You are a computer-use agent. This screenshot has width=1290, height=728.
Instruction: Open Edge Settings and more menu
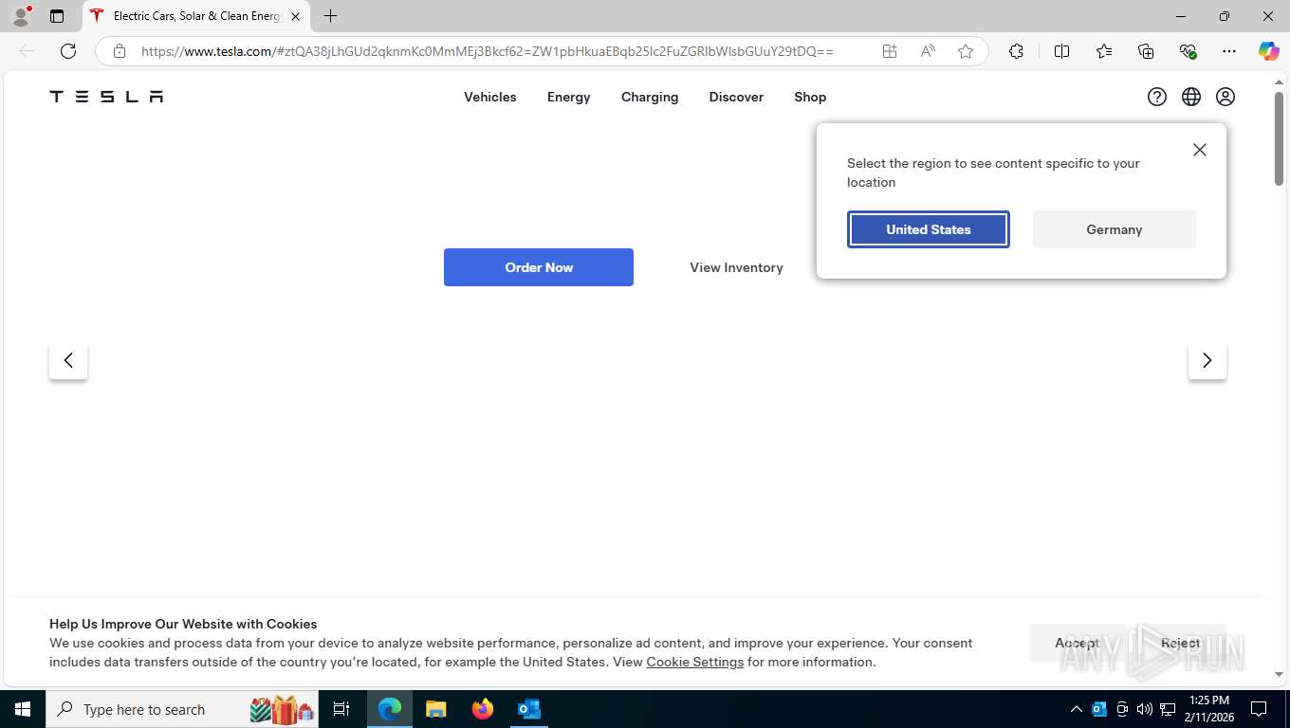coord(1229,51)
